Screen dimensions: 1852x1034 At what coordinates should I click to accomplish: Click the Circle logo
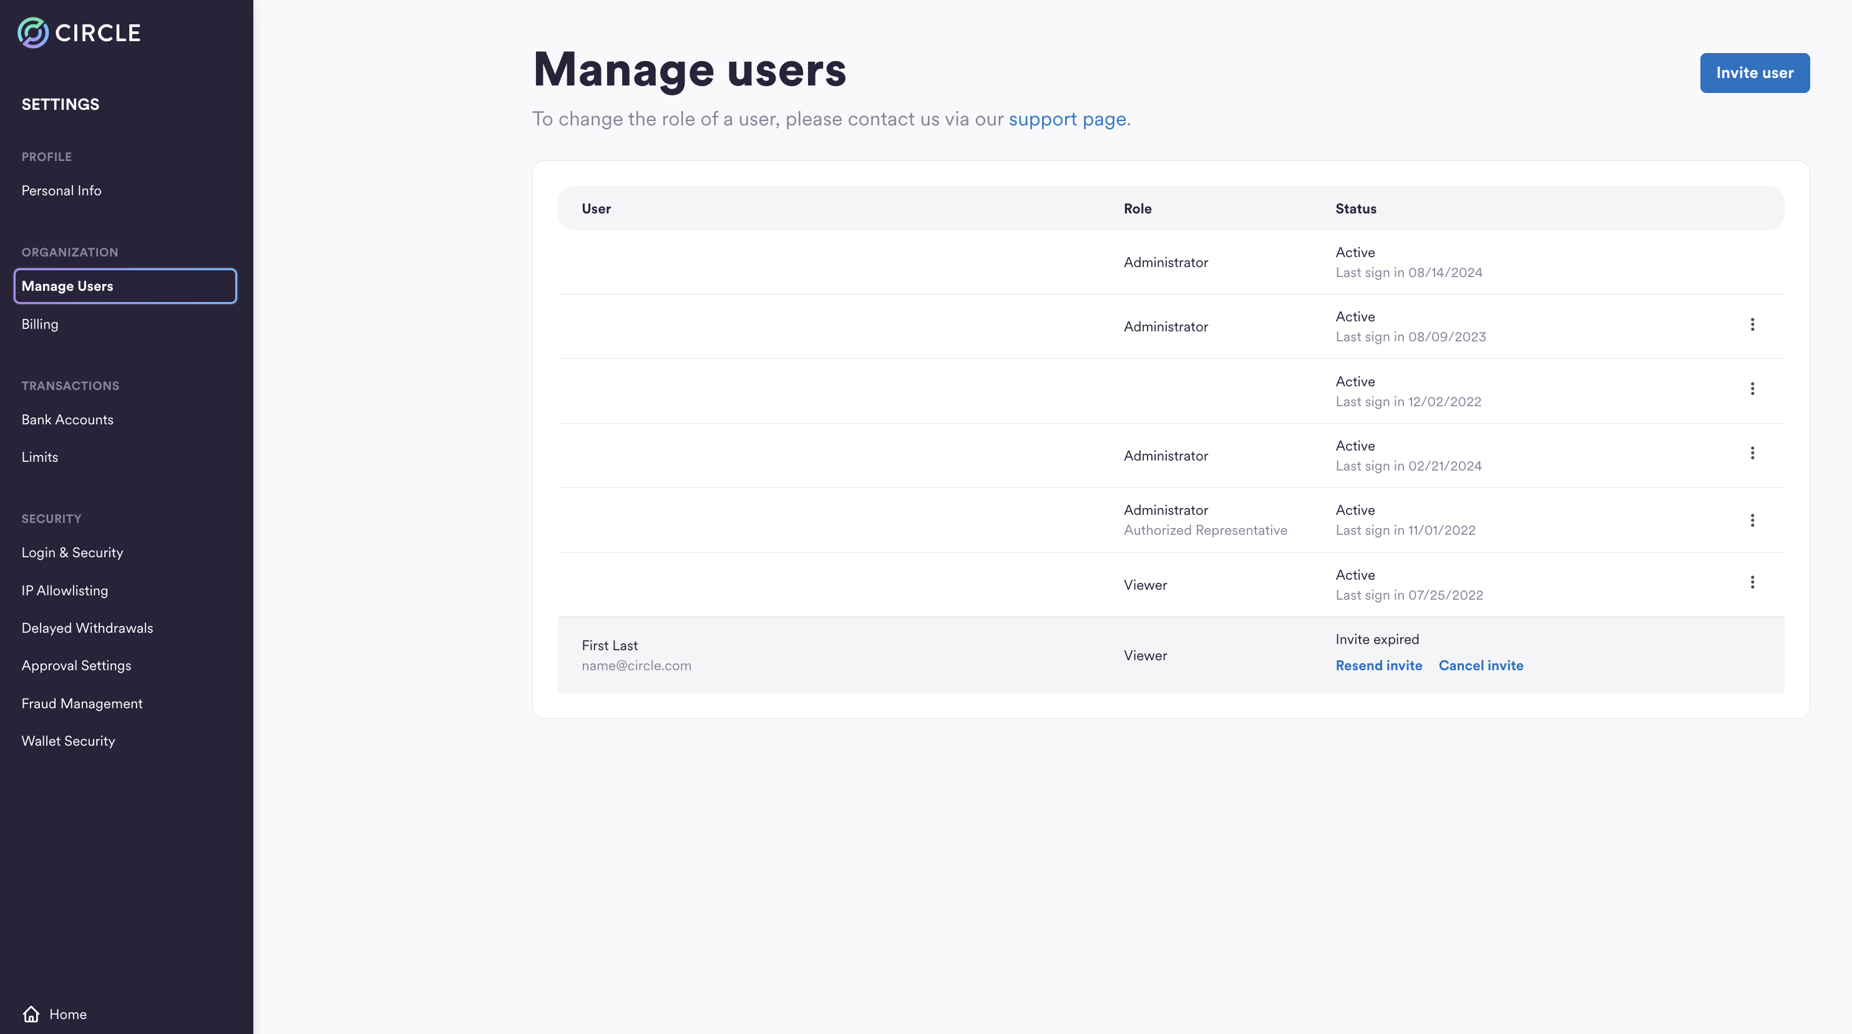coord(79,32)
